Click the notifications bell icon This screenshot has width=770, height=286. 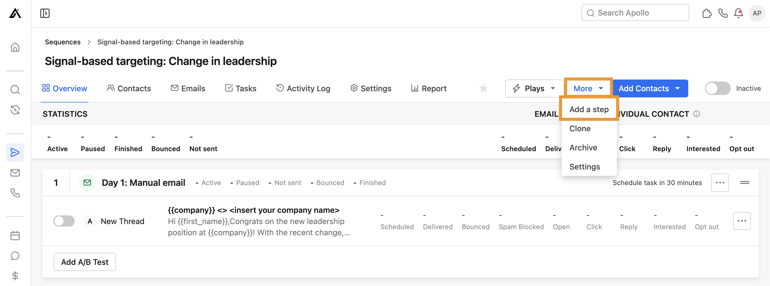(x=738, y=13)
